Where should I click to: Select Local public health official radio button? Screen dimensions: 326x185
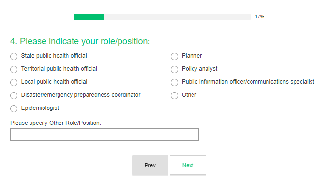[x=14, y=82]
